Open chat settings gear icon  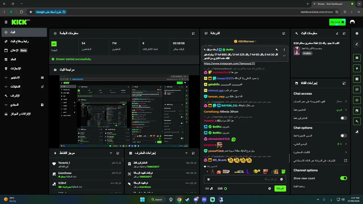pos(269,188)
